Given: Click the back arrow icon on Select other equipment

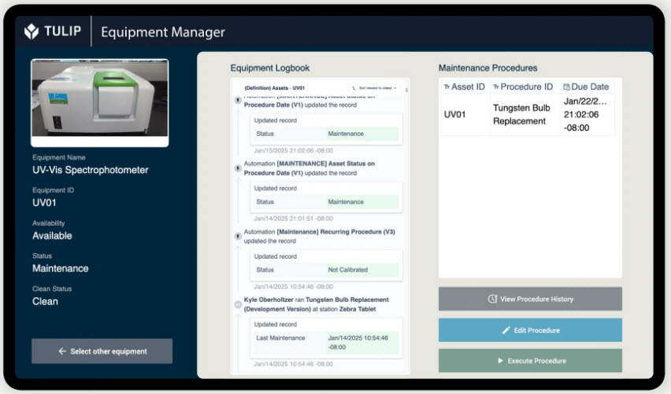Looking at the screenshot, I should pos(62,352).
